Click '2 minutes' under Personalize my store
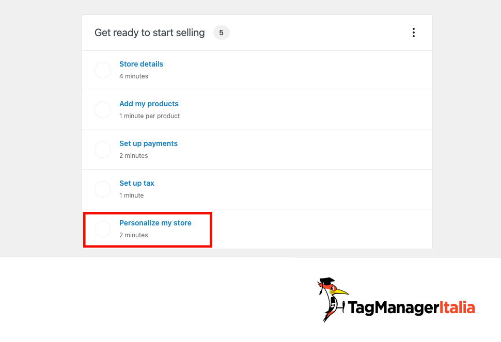 [x=134, y=235]
